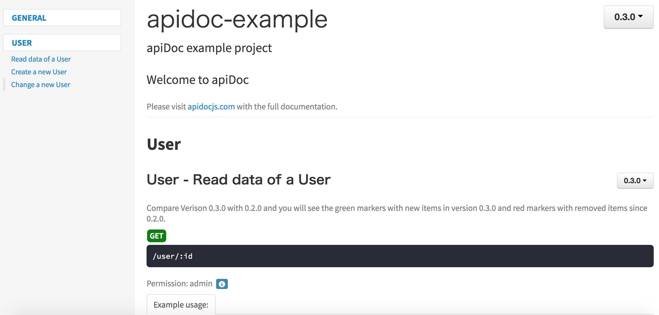Click the apidoc-example page title
659x315 pixels.
pos(237,19)
